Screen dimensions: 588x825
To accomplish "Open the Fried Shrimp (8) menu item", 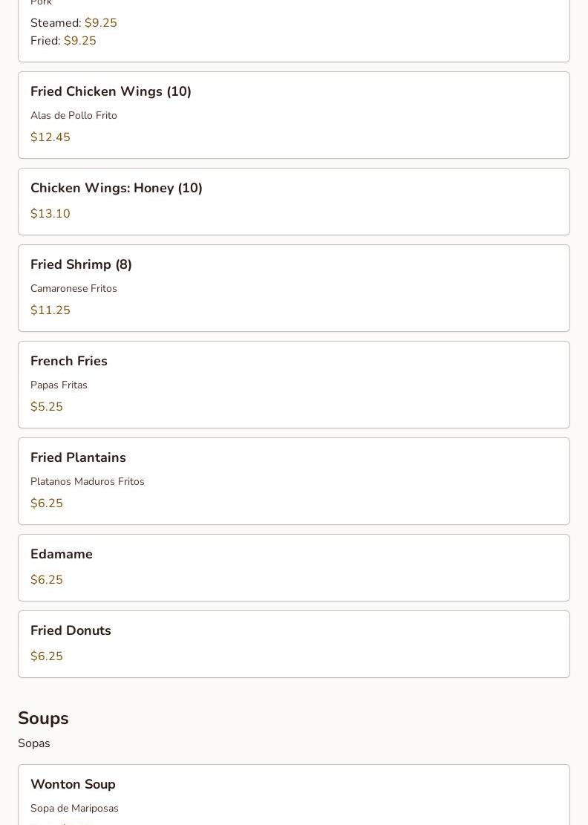I will (x=81, y=265).
